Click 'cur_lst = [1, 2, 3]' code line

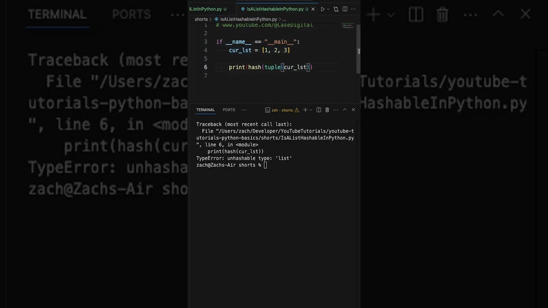click(x=259, y=50)
